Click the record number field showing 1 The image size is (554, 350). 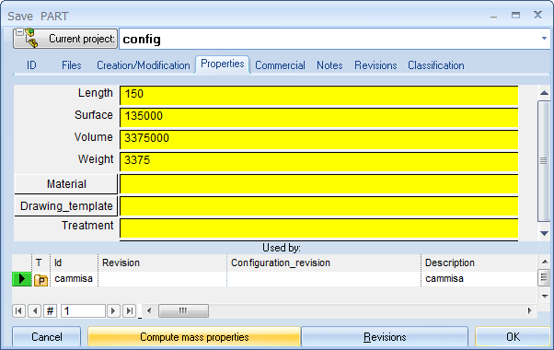(x=83, y=311)
